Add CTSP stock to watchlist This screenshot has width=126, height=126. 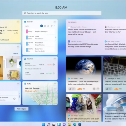[54, 73]
